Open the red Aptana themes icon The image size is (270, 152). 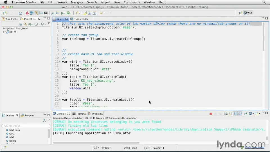27,13
